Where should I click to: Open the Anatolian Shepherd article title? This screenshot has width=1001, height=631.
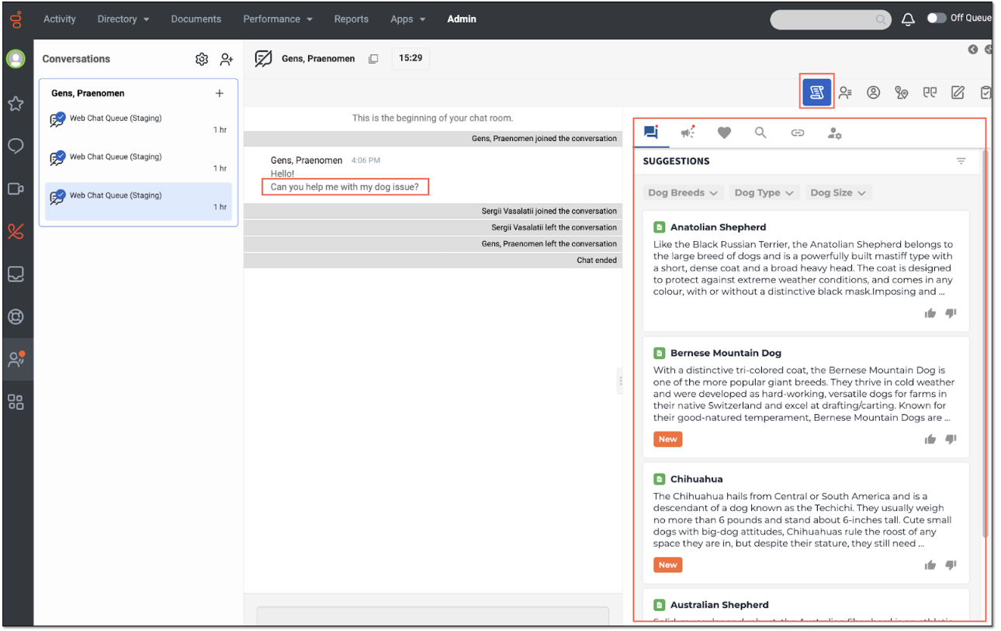719,227
